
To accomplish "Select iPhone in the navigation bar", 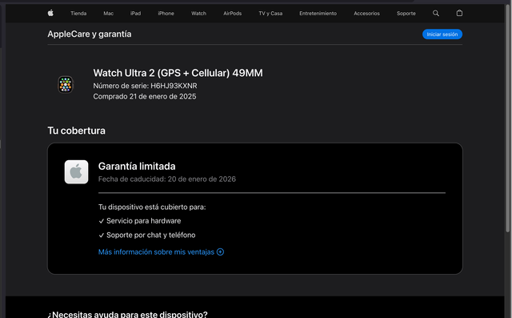I will pos(166,14).
